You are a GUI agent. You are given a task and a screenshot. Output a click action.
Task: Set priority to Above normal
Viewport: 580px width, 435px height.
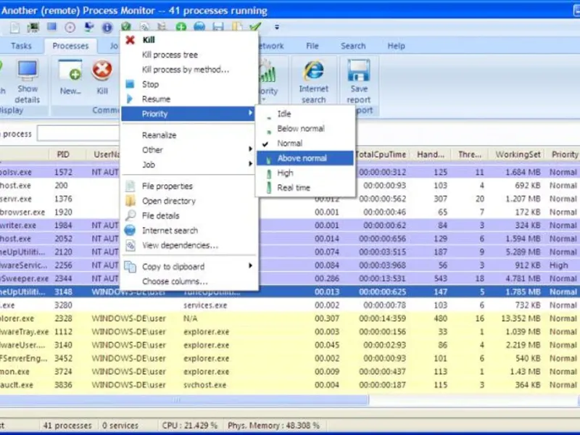pos(305,158)
